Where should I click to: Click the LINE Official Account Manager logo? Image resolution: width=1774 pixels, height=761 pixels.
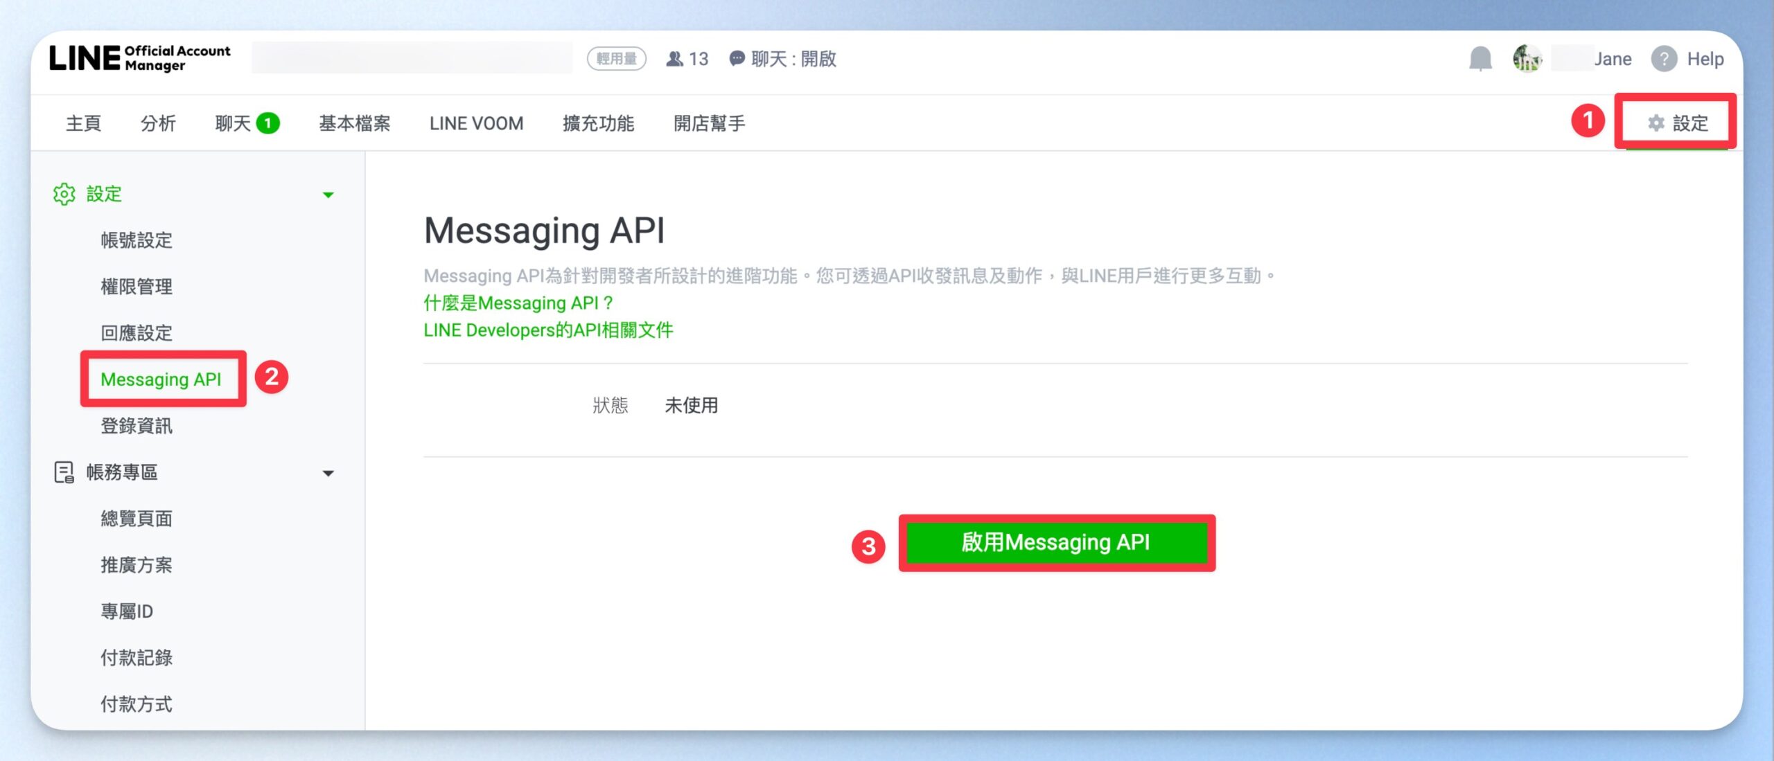[x=140, y=58]
